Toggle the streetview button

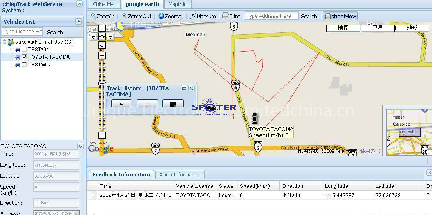(x=340, y=16)
